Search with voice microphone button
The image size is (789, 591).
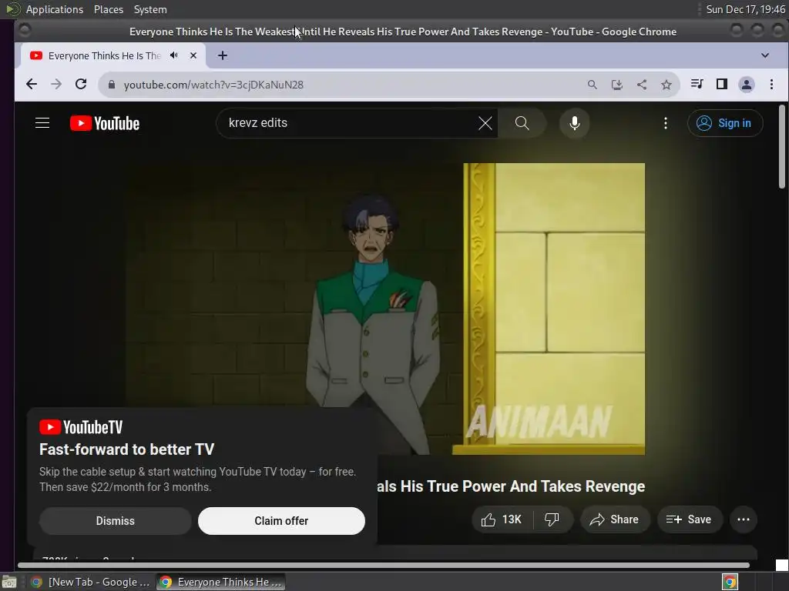coord(574,123)
